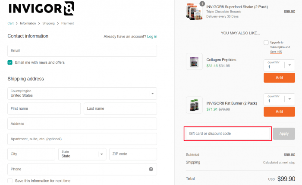Click Calculated at next step text
This screenshot has height=185, width=302.
click(279, 163)
